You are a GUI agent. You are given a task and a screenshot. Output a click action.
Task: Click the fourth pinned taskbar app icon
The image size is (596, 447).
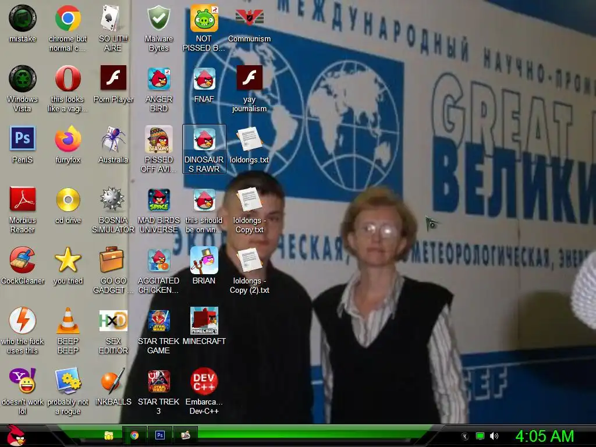click(x=186, y=435)
